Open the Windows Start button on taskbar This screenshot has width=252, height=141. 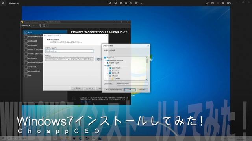point(3,138)
